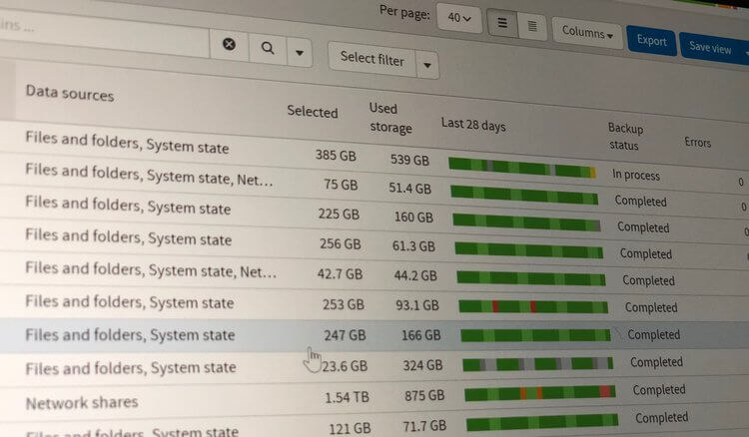
Task: Click the 256 GB selected cell
Action: pos(341,243)
